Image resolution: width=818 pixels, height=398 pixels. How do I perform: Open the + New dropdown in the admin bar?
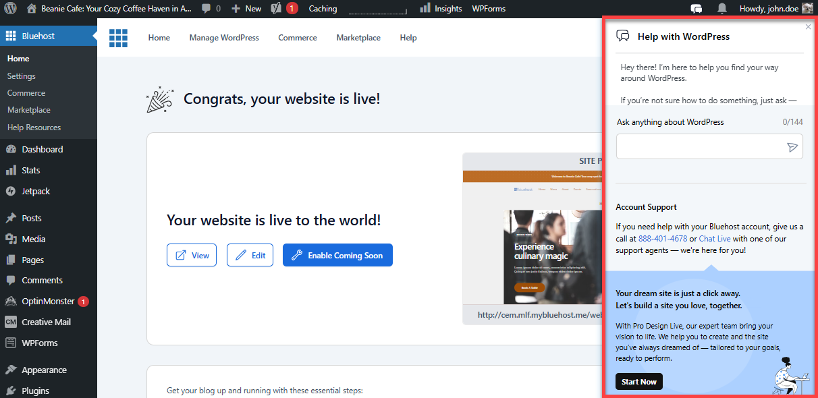[x=246, y=8]
